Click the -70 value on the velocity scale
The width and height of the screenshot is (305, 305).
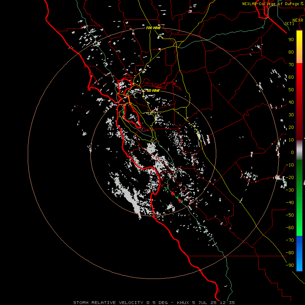point(290,240)
